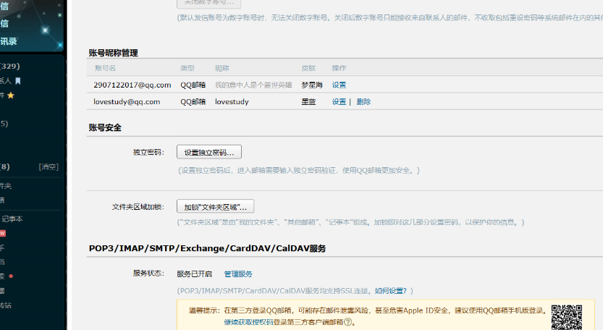
Task: Open 设置 for lovestudy@qq.com account
Action: click(x=339, y=102)
